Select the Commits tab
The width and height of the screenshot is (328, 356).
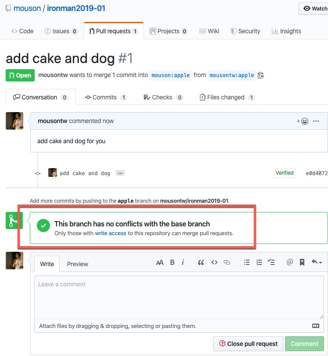tap(106, 97)
